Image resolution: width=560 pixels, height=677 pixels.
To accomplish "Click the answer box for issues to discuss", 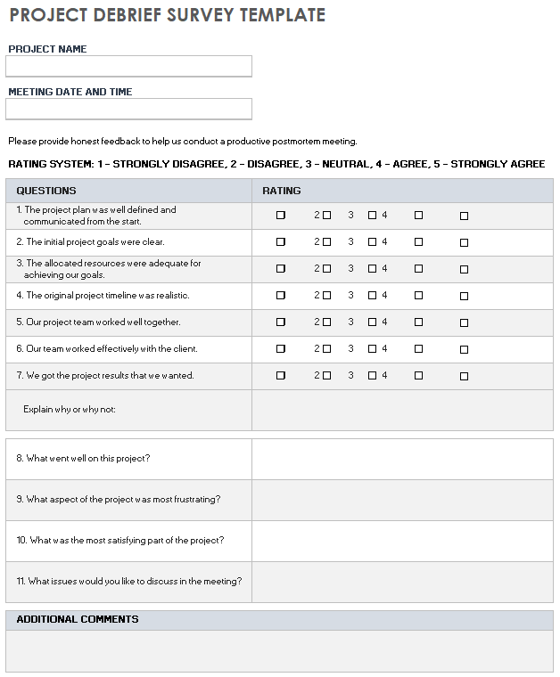I will pos(402,582).
